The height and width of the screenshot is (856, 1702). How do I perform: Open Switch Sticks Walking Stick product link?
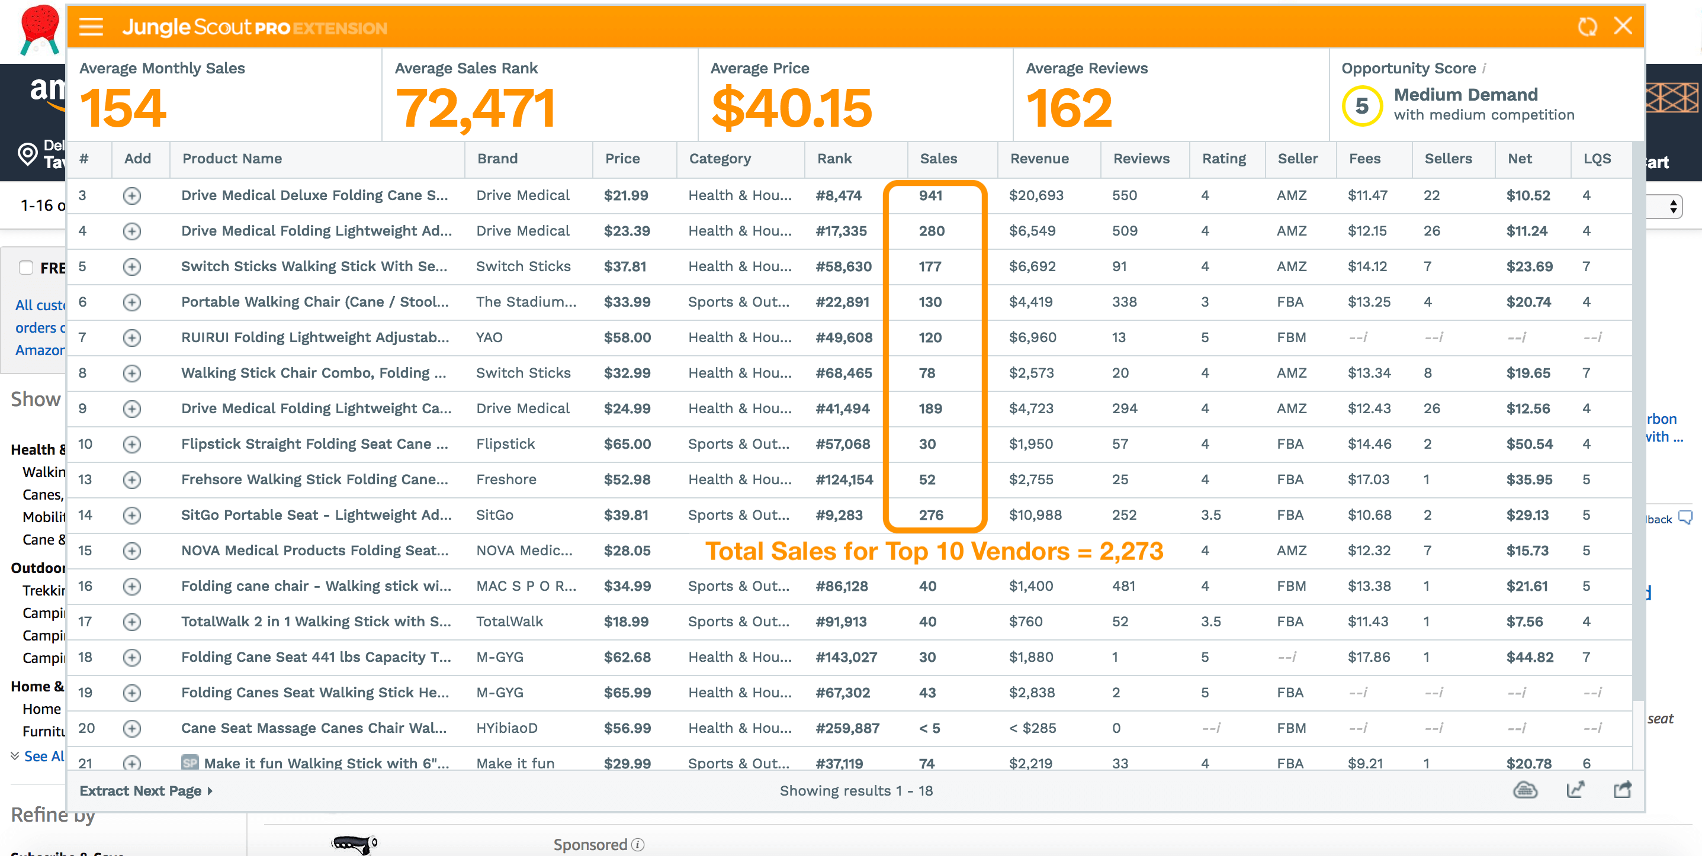tap(314, 266)
